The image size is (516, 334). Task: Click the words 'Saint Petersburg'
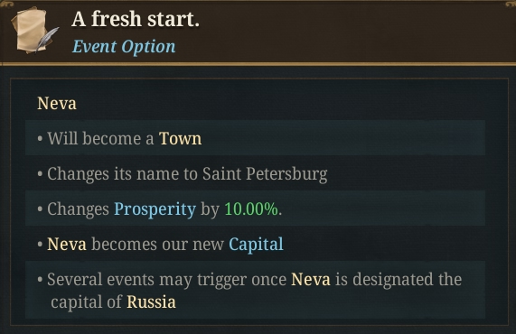(x=265, y=174)
